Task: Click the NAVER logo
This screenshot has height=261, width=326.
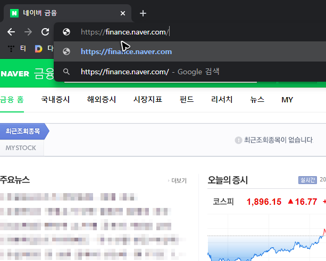Action: click(15, 74)
